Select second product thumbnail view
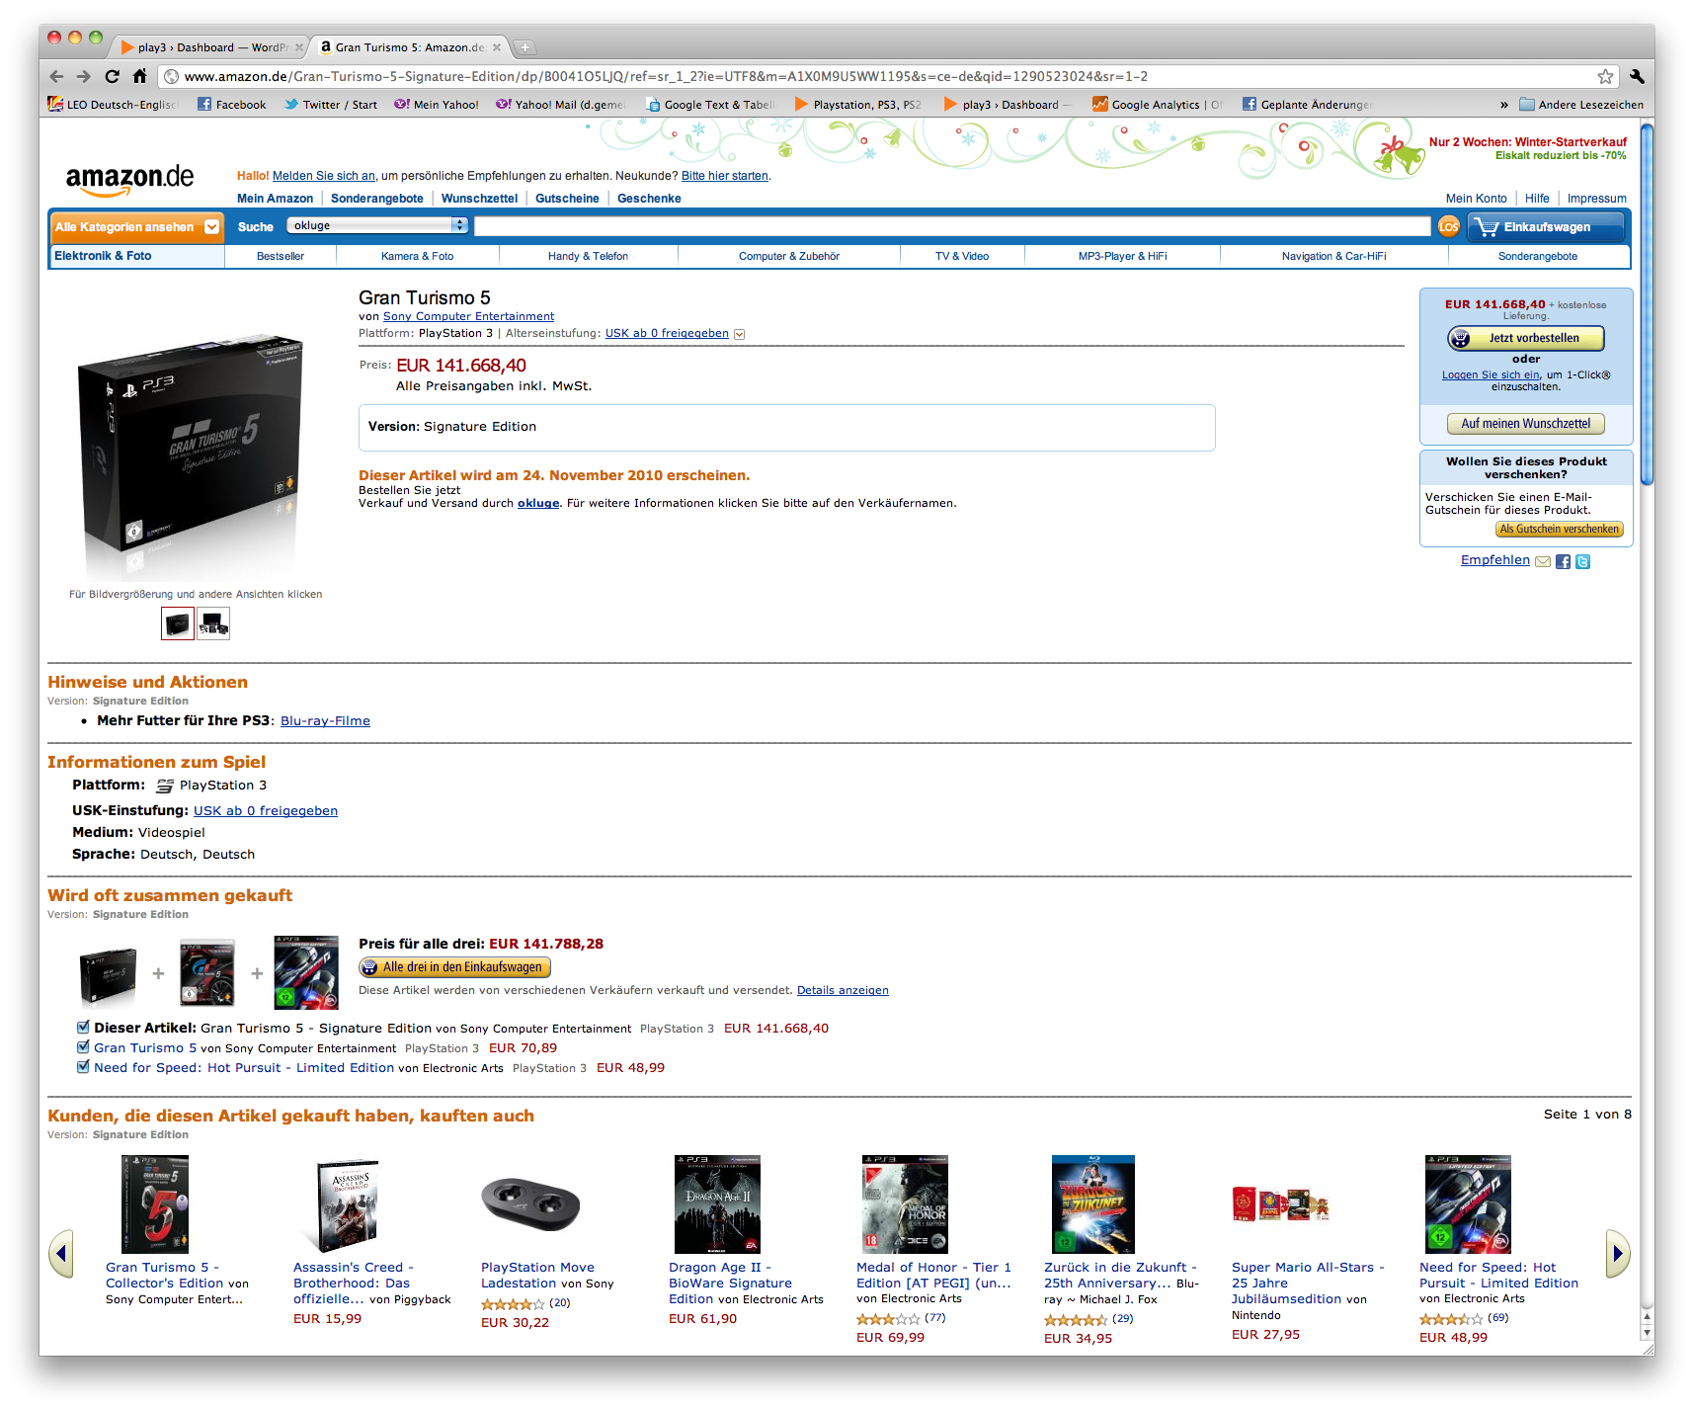The image size is (1694, 1410). (213, 623)
